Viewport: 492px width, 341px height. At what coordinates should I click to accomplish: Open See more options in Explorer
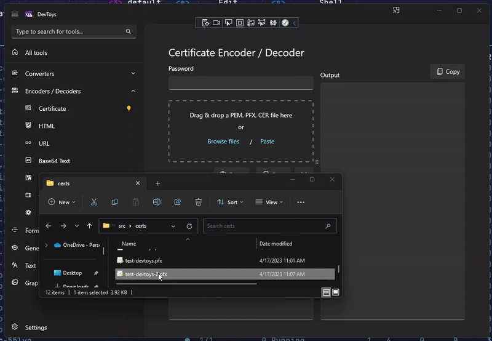(x=301, y=203)
